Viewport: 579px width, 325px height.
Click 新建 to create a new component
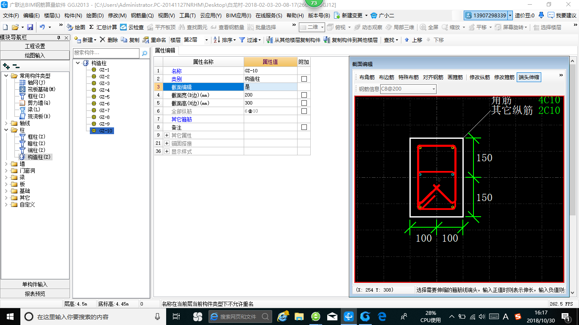pos(85,40)
